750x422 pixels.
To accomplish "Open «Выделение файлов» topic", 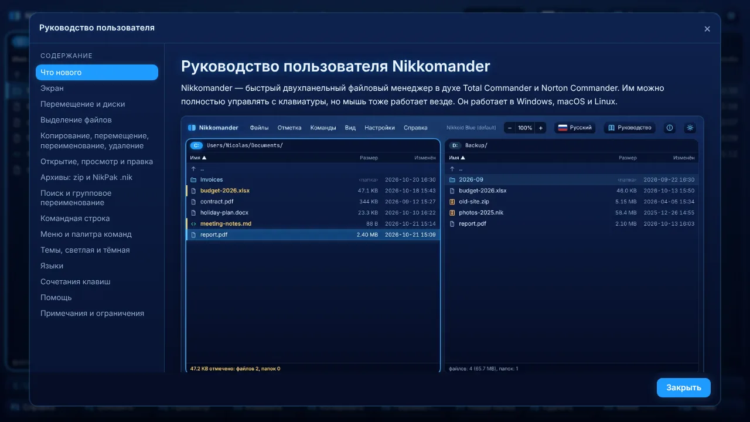I will (x=97, y=120).
